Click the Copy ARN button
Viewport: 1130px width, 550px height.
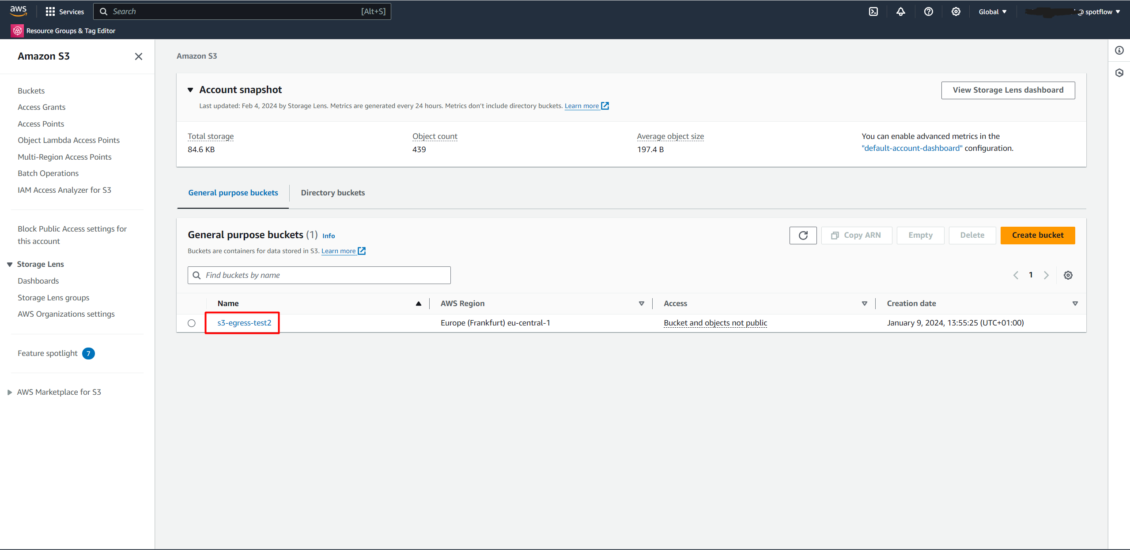coord(856,235)
